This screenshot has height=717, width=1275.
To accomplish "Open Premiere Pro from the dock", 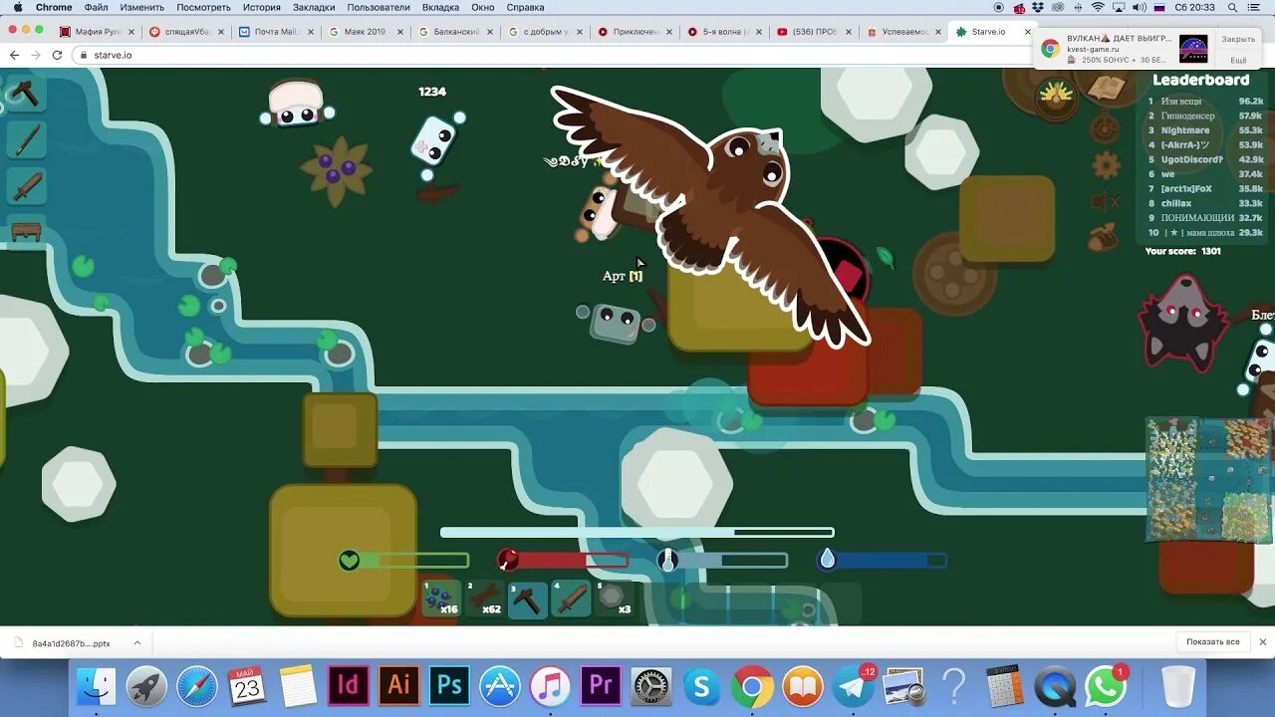I will click(x=602, y=686).
